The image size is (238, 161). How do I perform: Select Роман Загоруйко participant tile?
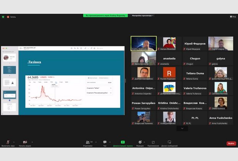(144, 103)
